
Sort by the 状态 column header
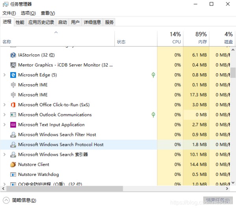(136, 39)
